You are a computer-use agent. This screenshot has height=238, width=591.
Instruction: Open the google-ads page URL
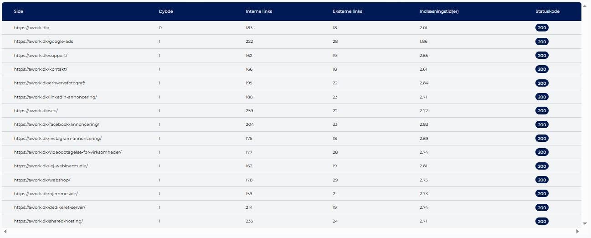(x=43, y=41)
